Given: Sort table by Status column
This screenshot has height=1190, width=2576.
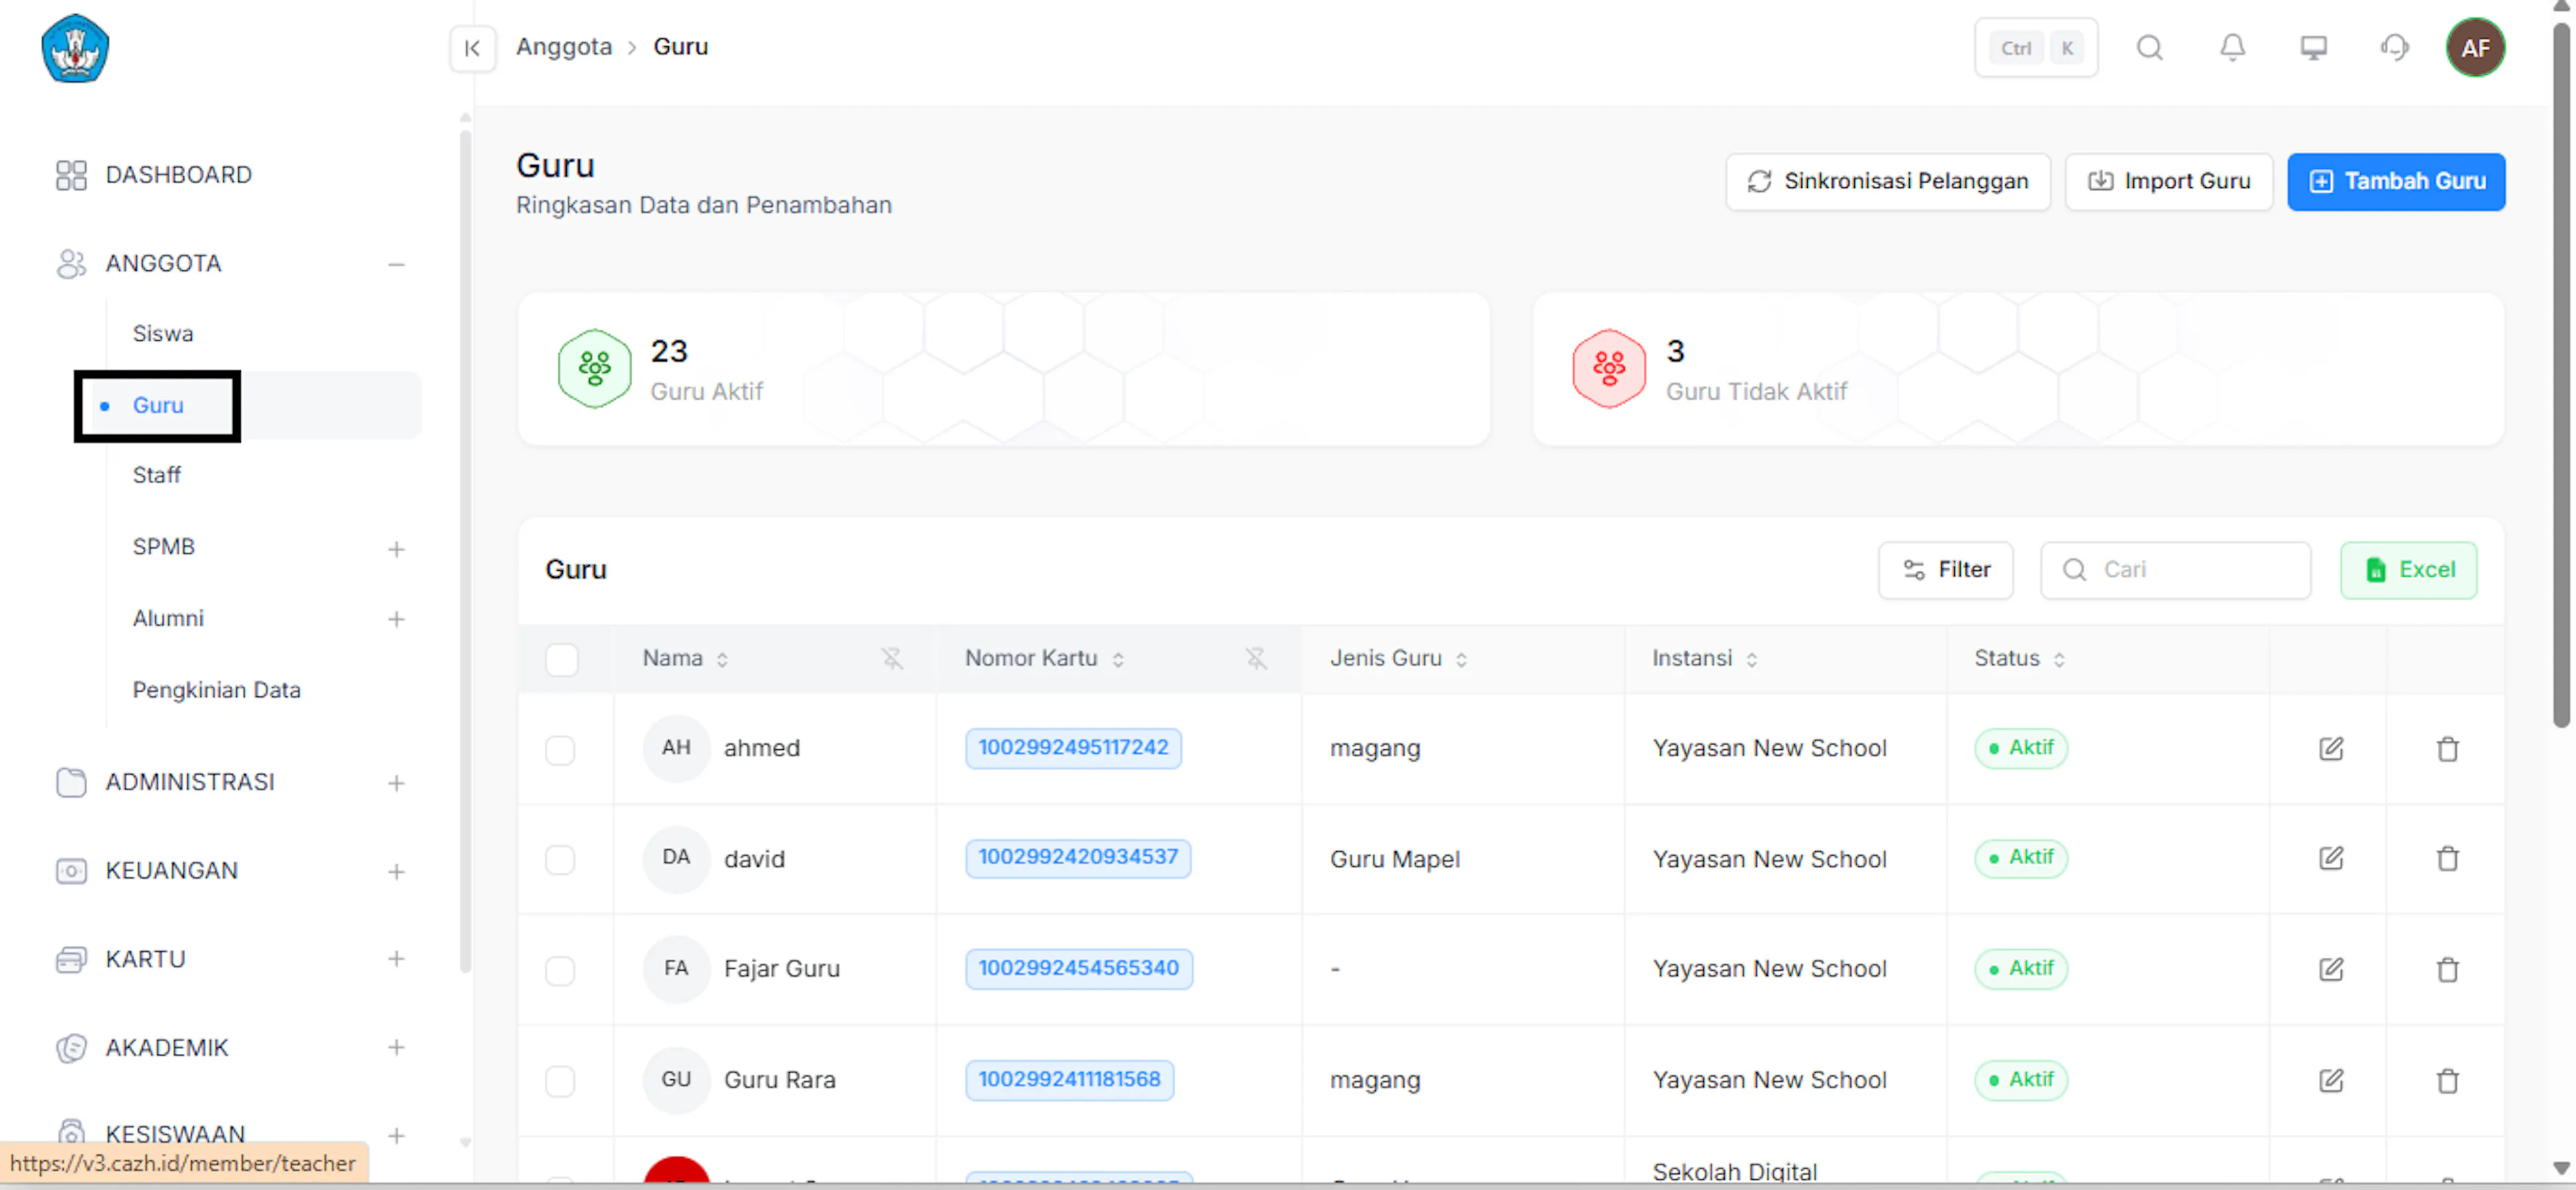Looking at the screenshot, I should (x=2059, y=659).
